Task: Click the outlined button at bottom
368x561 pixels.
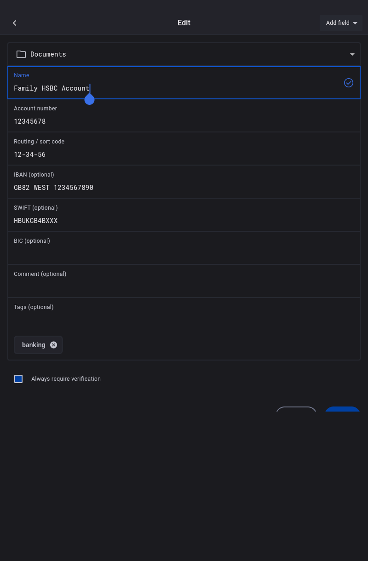Action: coord(296,409)
